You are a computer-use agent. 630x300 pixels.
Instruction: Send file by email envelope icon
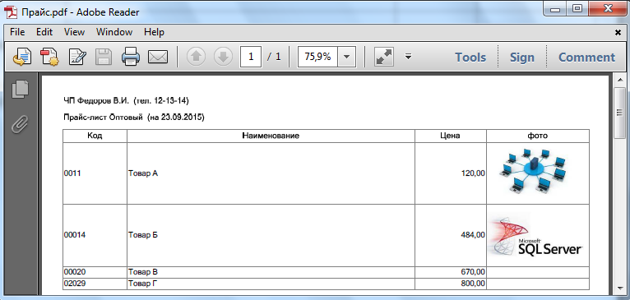click(x=158, y=57)
